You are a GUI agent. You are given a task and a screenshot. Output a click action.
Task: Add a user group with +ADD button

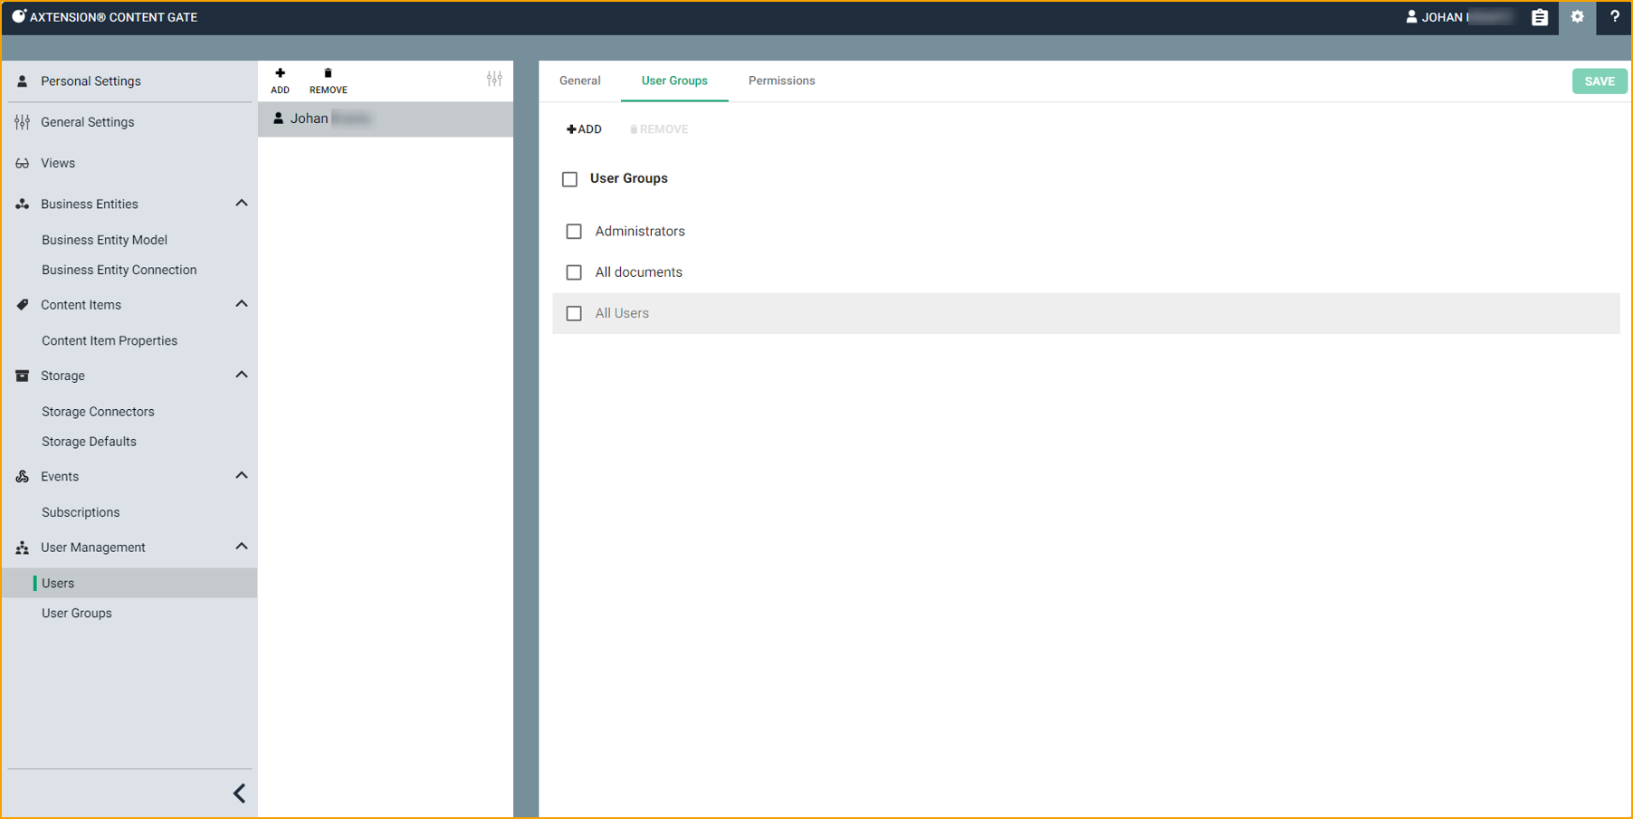[584, 129]
